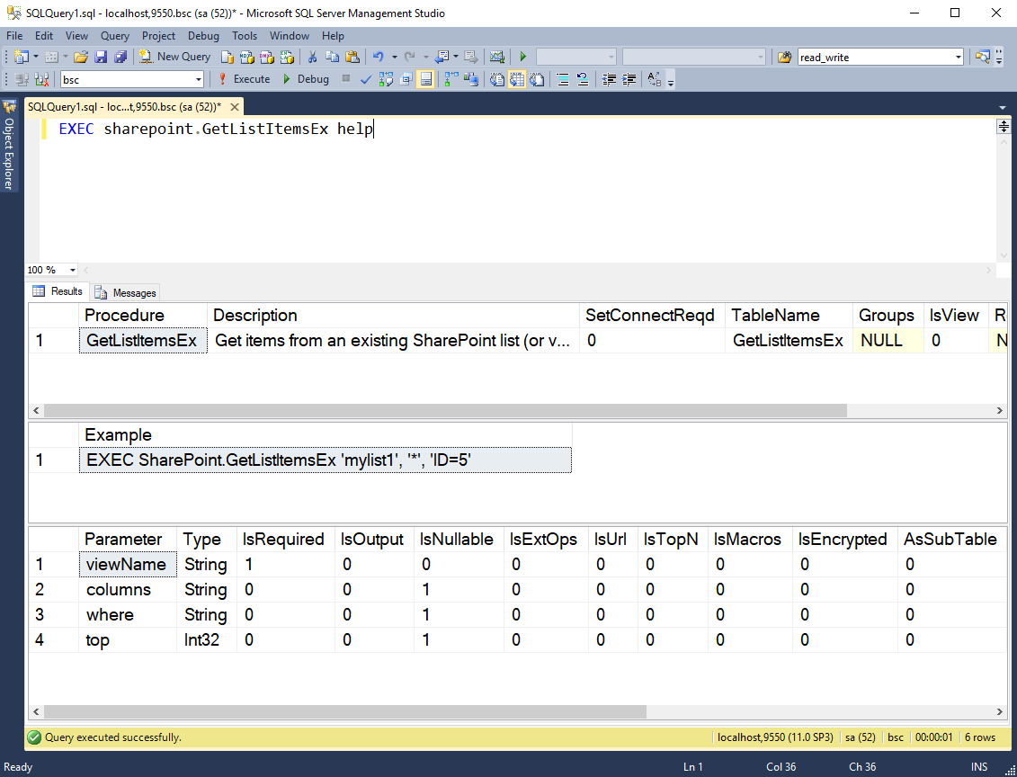Viewport: 1017px width, 777px height.
Task: Switch to the Messages tab
Action: click(x=127, y=292)
